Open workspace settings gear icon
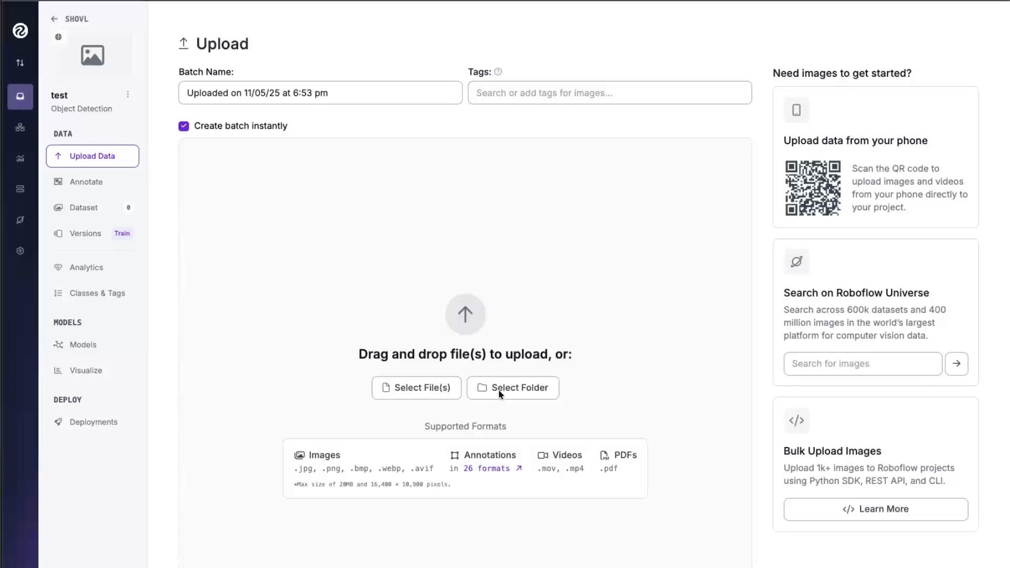1010x568 pixels. click(20, 251)
